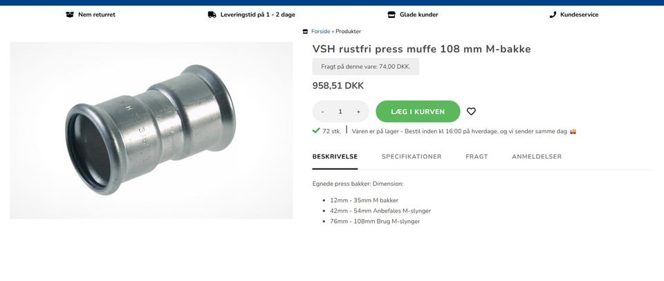Select the Beskrivelse tab
This screenshot has width=664, height=281.
(x=335, y=157)
